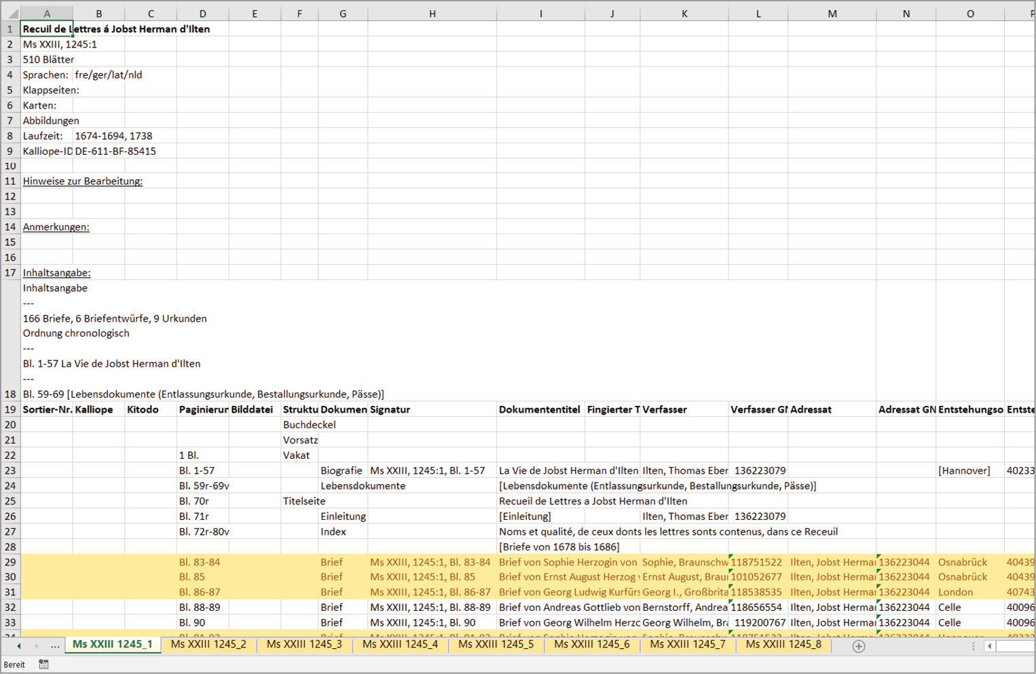1036x674 pixels.
Task: Click the Select All corner triangle
Action: click(12, 14)
